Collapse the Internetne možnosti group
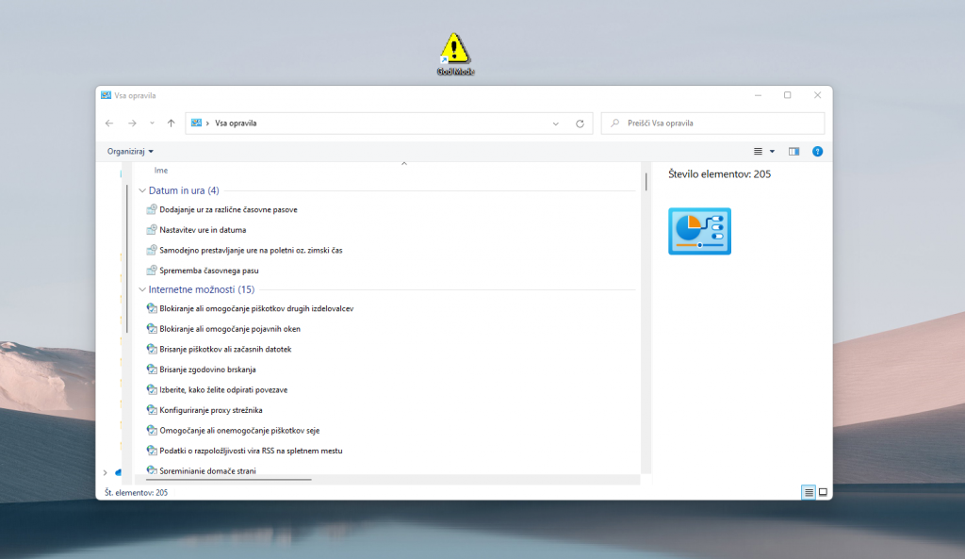 click(142, 289)
